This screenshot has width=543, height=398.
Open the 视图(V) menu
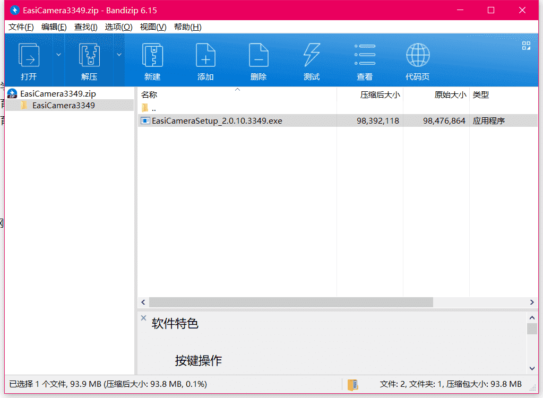(x=153, y=27)
